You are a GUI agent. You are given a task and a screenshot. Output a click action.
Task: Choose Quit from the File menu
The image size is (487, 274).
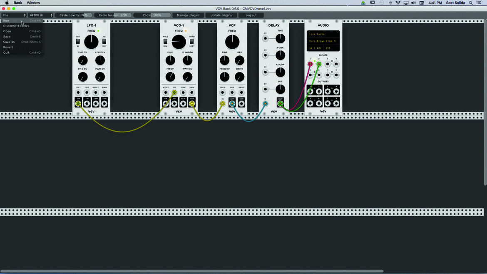[22, 52]
